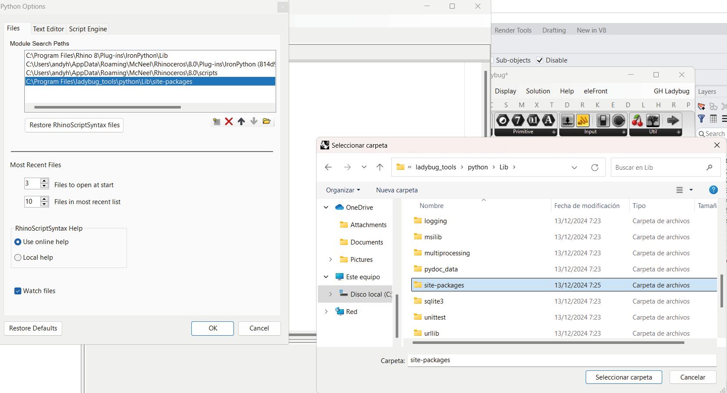727x393 pixels.
Task: Click Nueva carpeta button
Action: pyautogui.click(x=397, y=190)
